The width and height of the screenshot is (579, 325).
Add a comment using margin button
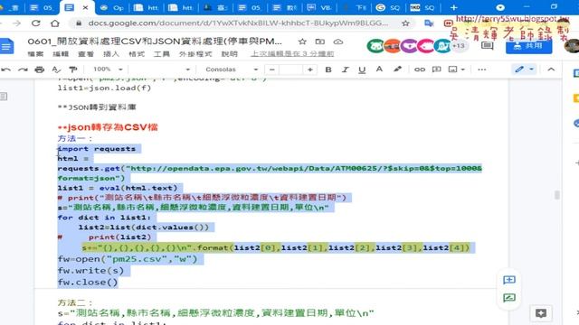(509, 280)
